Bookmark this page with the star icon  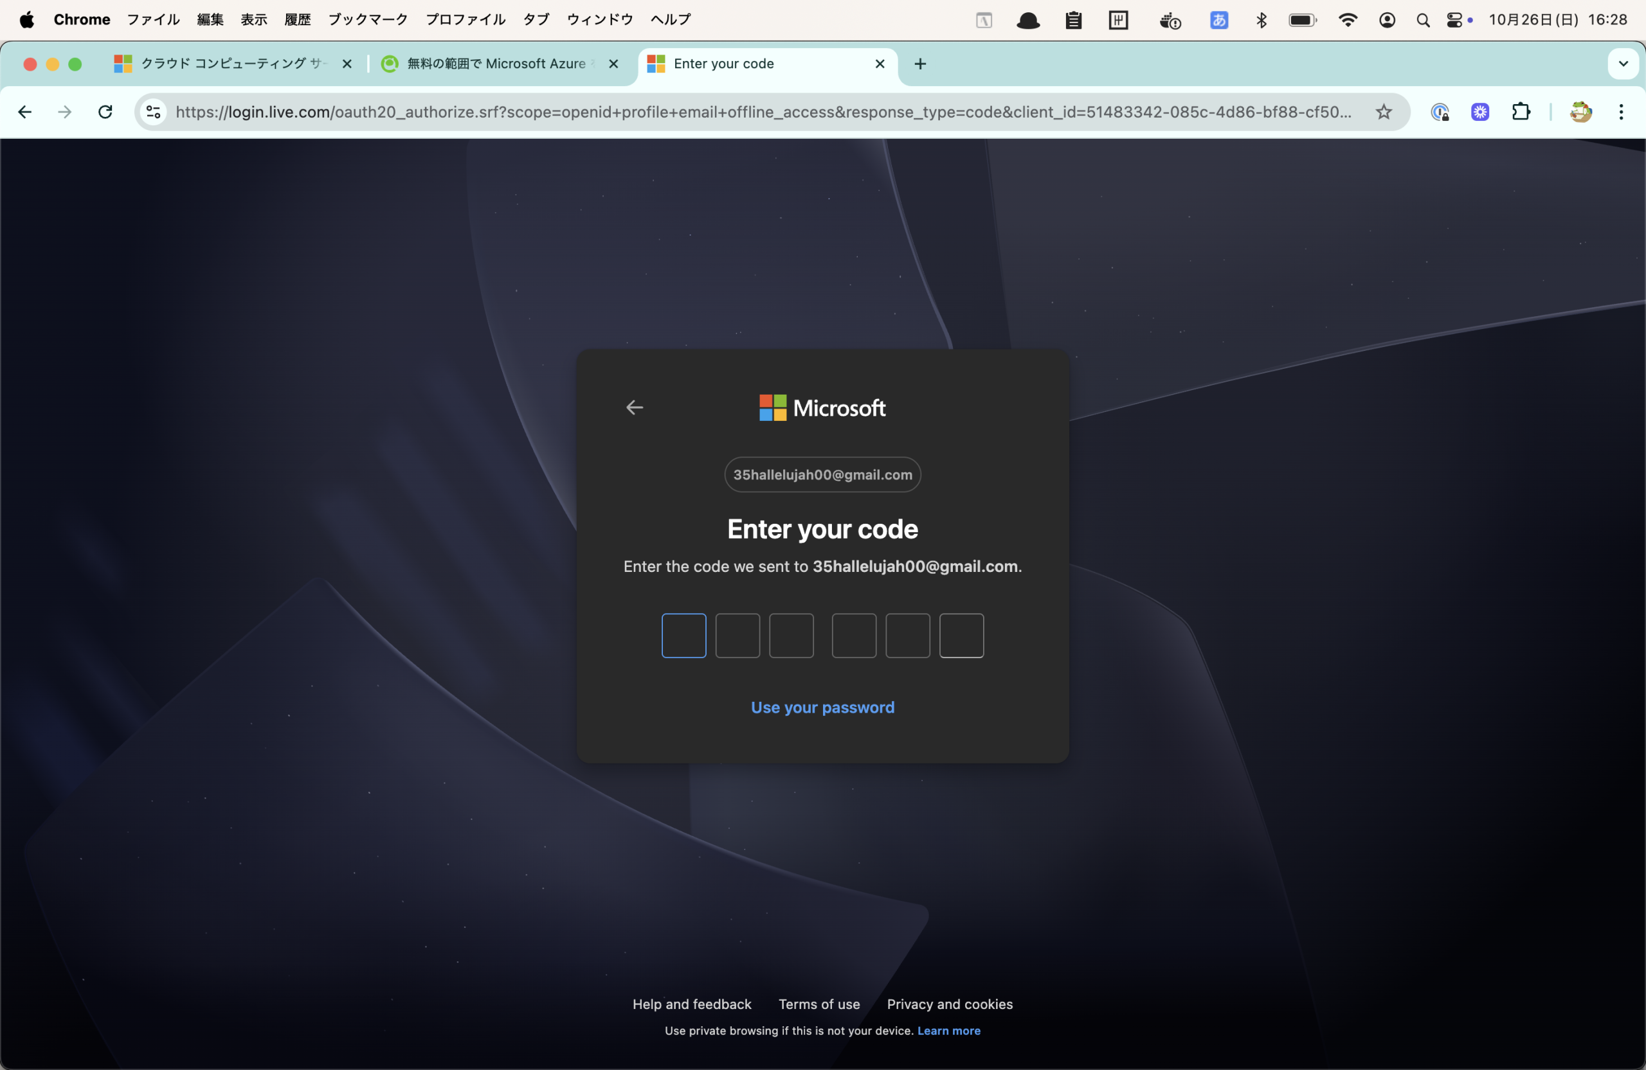[x=1383, y=112]
